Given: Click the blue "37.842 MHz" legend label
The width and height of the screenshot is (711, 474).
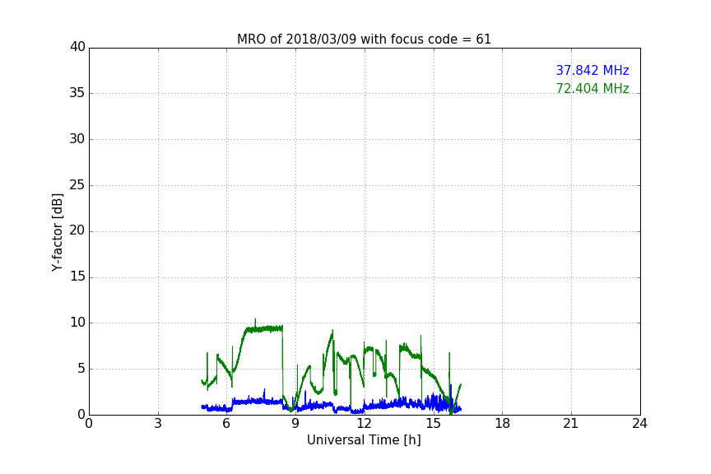Looking at the screenshot, I should click(x=592, y=70).
